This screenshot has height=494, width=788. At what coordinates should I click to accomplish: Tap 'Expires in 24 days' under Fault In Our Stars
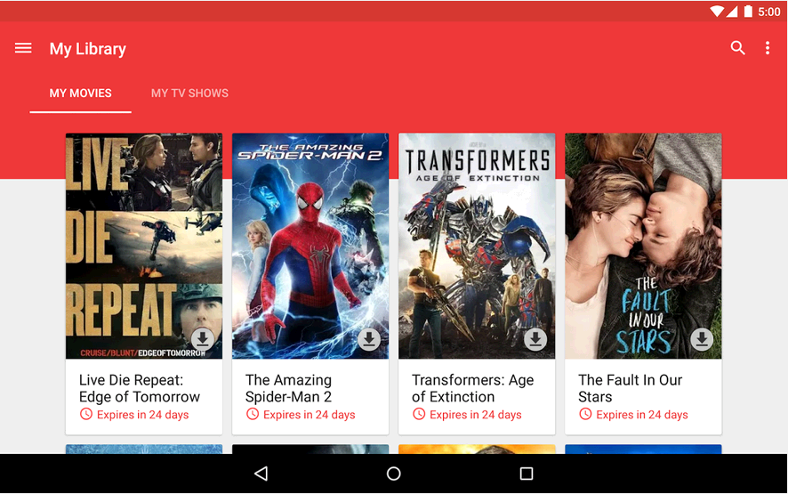[642, 415]
